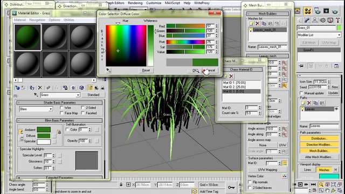Open Distributors button in Path parameters

(x=319, y=138)
